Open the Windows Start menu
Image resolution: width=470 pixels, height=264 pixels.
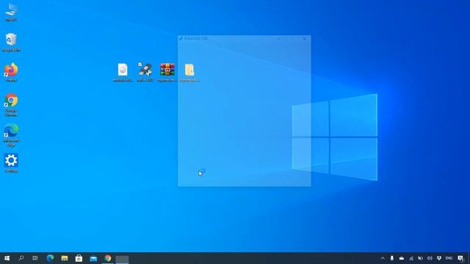pyautogui.click(x=7, y=258)
